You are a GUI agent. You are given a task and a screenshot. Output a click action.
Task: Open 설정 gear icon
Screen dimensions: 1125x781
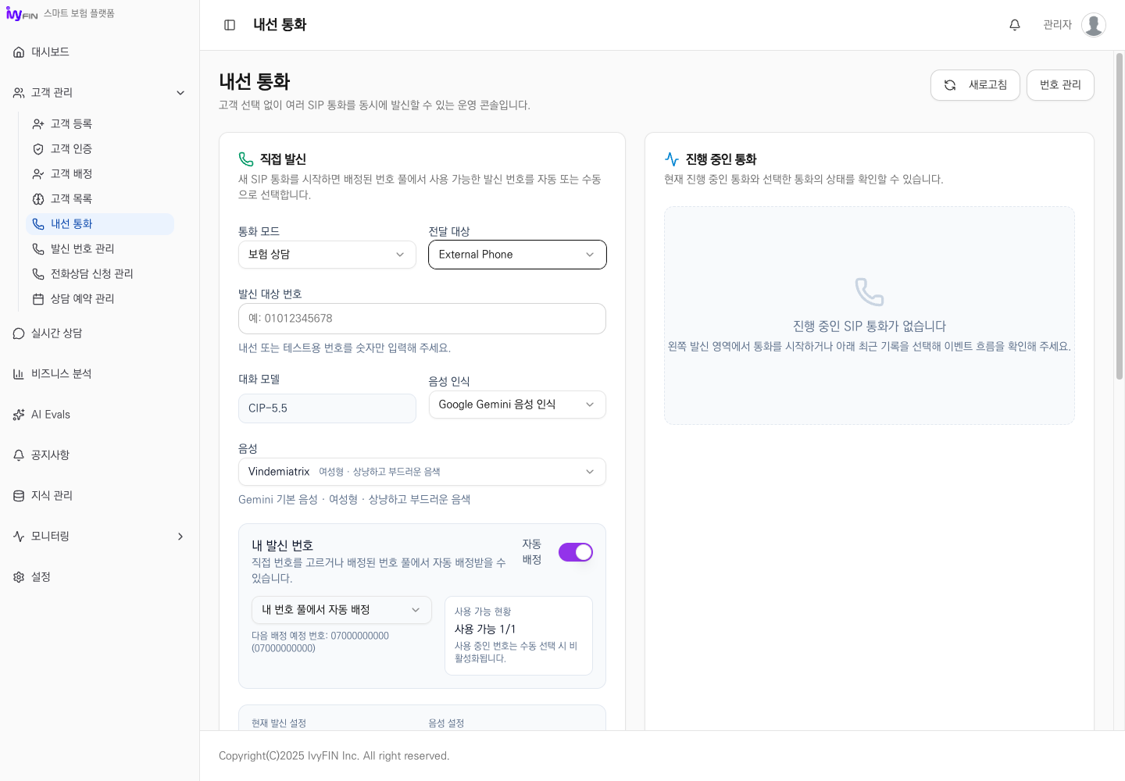point(19,577)
